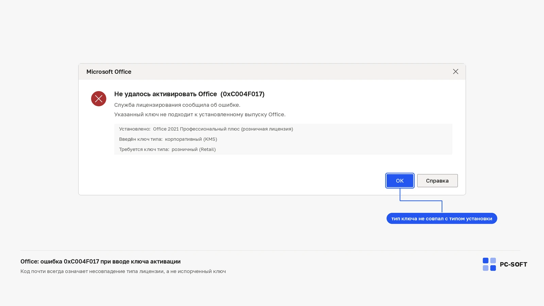Click 'Не удалось активировать Office' heading text
The width and height of the screenshot is (544, 306).
[x=166, y=94]
